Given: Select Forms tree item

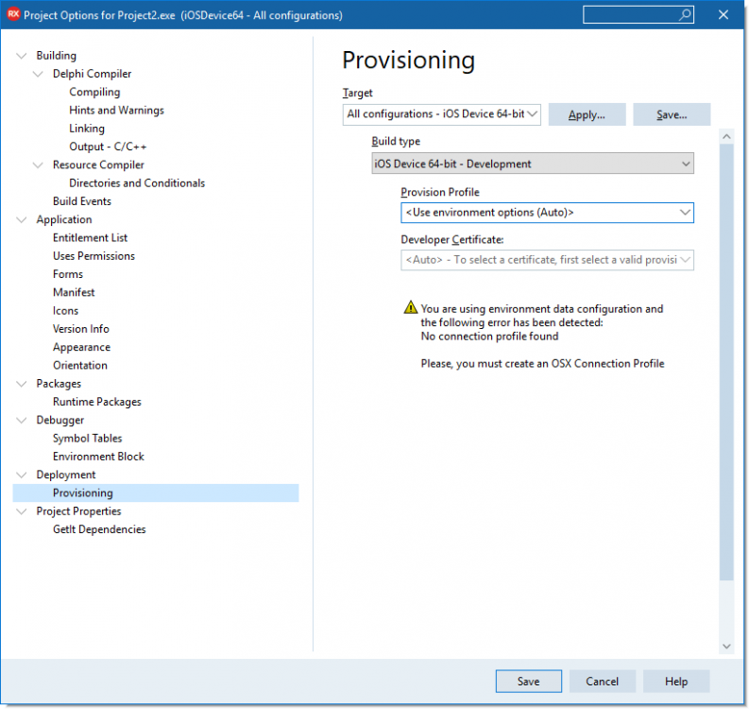Looking at the screenshot, I should coord(68,274).
